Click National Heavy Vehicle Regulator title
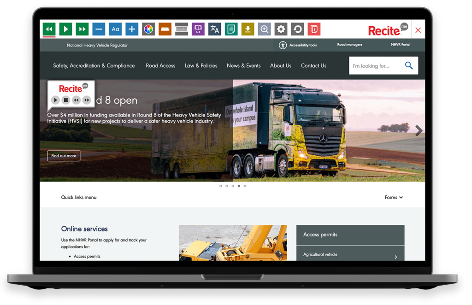 click(97, 45)
